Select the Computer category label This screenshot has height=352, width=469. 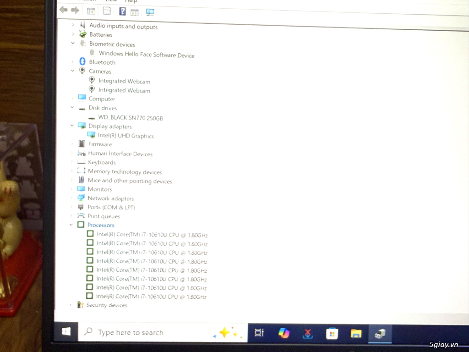click(102, 99)
